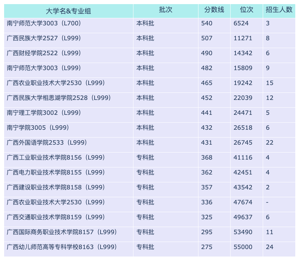The image size is (299, 261).
Task: Click score value 465
Action: 207,83
